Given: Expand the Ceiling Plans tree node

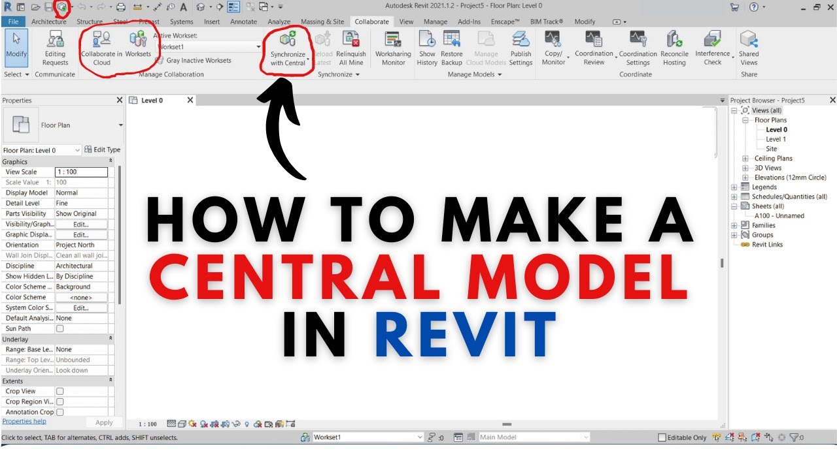Looking at the screenshot, I should [745, 159].
